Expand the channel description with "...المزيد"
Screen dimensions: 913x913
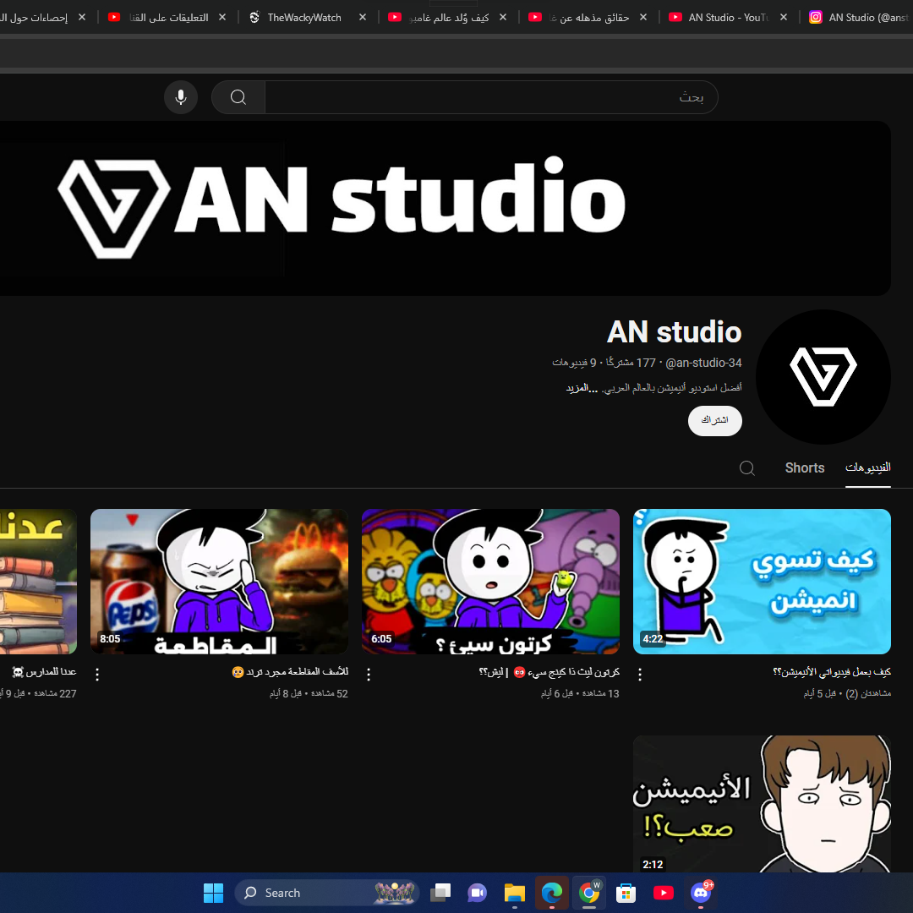(x=582, y=388)
